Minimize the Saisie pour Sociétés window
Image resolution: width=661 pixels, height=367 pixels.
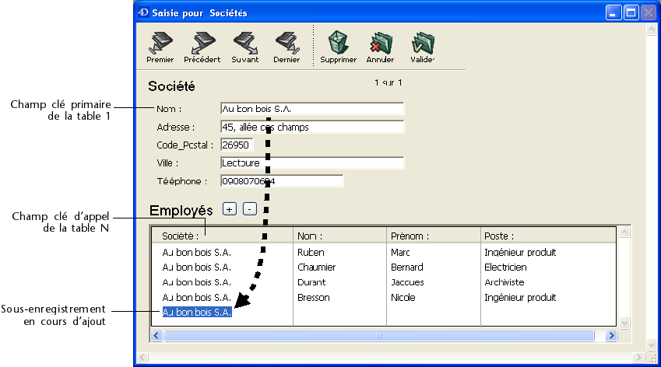614,12
